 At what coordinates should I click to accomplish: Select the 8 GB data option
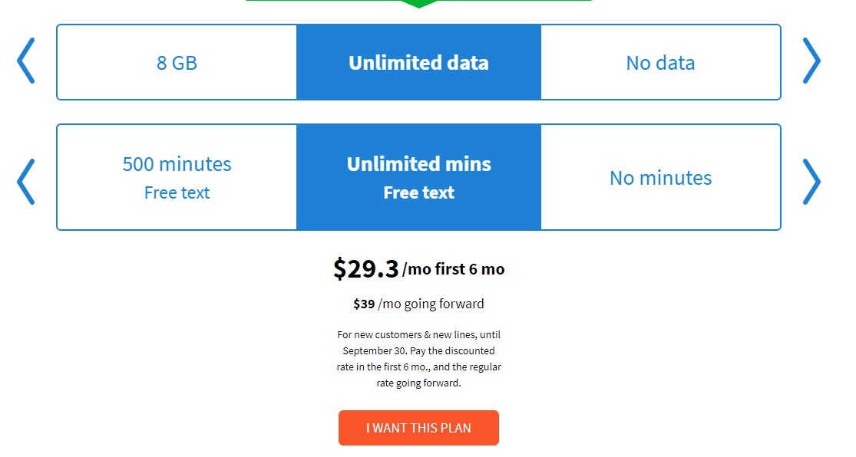177,62
